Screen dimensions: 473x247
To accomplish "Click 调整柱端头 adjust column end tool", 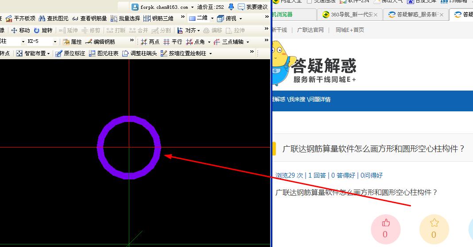I will [140, 53].
